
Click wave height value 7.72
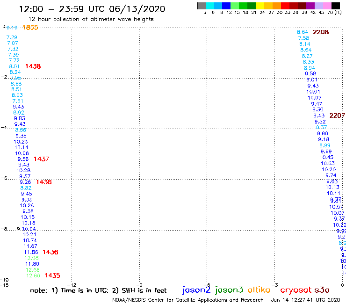[14, 60]
